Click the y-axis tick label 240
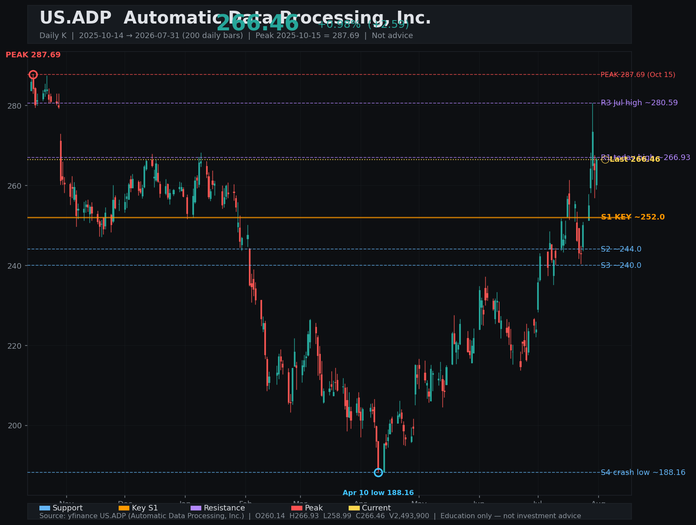This screenshot has height=525, width=696. (x=15, y=265)
